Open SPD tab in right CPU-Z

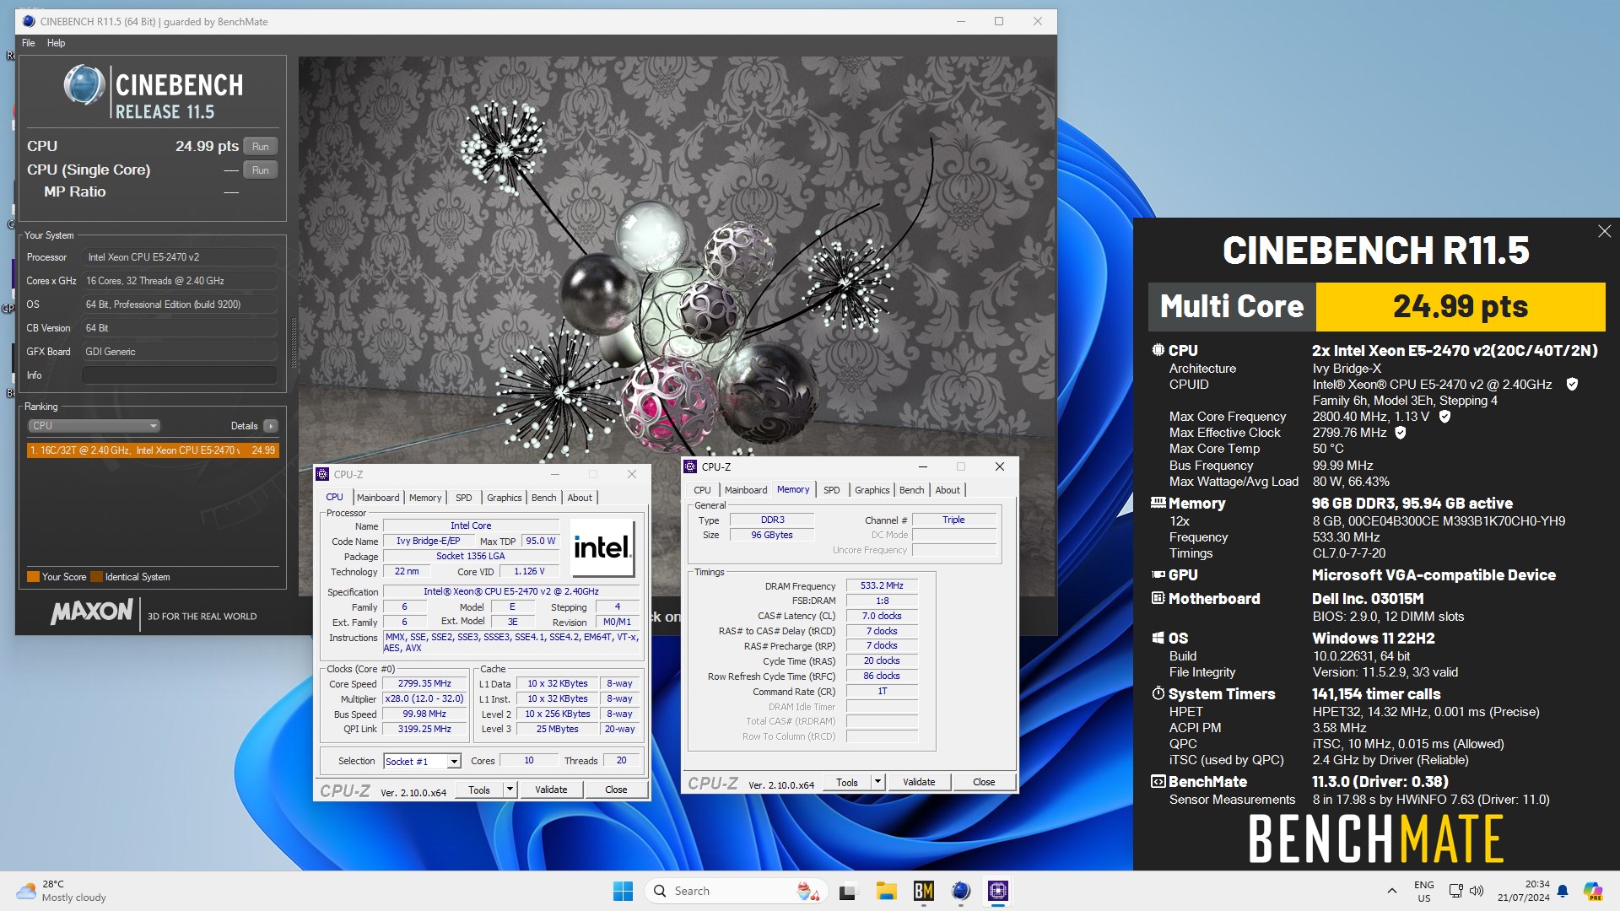tap(832, 490)
